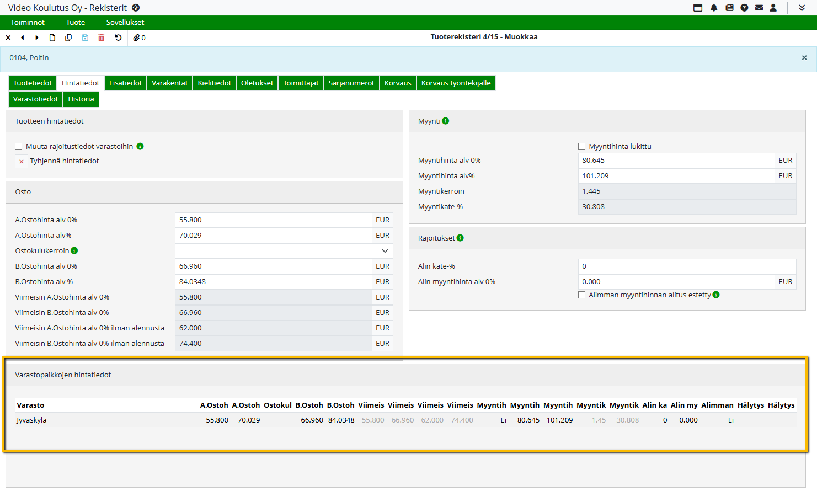Click the copy record icon
Viewport: 817px width, 497px height.
tap(68, 38)
